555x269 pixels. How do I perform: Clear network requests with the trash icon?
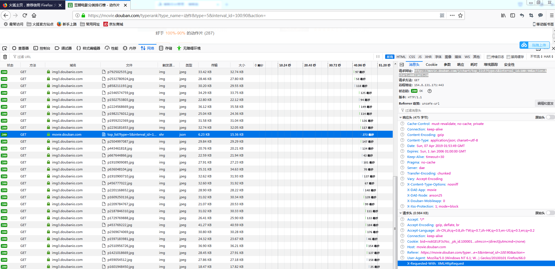coord(5,57)
